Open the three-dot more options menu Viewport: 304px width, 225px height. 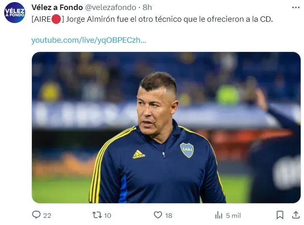point(296,8)
